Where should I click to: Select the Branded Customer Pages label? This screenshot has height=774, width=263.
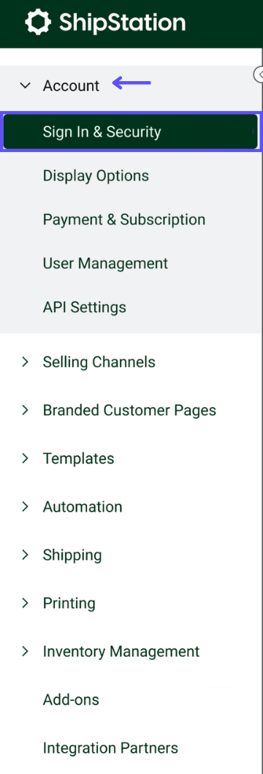[129, 410]
